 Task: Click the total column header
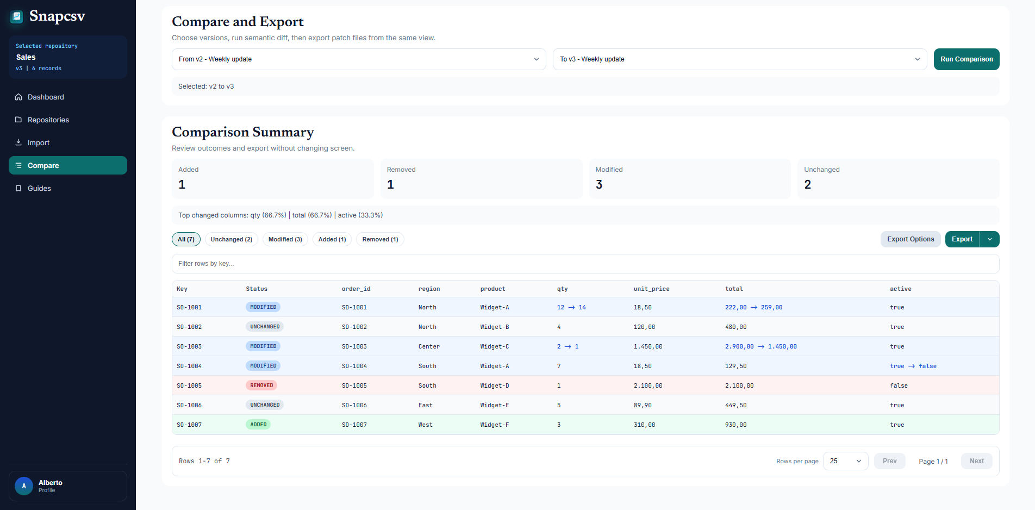(734, 289)
